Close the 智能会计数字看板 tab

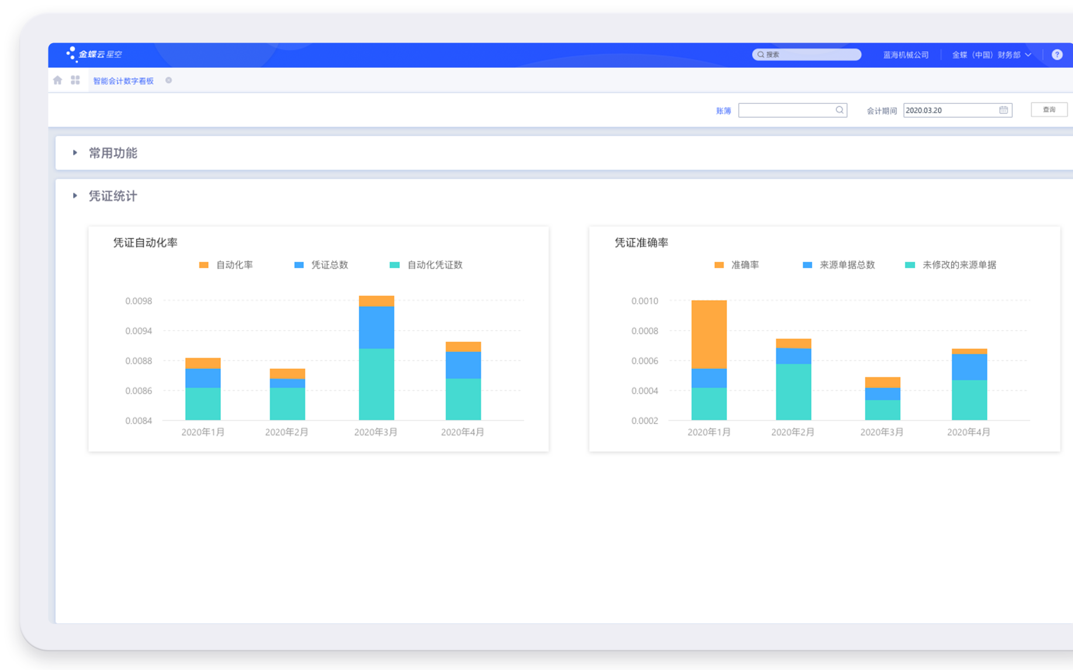click(168, 81)
